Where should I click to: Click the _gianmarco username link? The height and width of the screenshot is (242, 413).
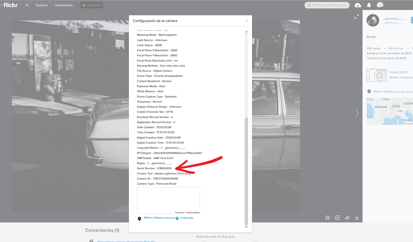click(x=394, y=19)
